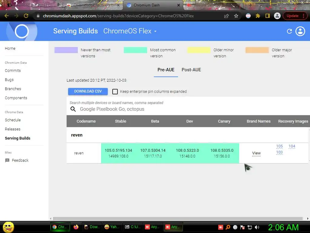The height and width of the screenshot is (233, 310).
Task: Open the ChromeOS Flex device category dropdown
Action: click(x=130, y=31)
